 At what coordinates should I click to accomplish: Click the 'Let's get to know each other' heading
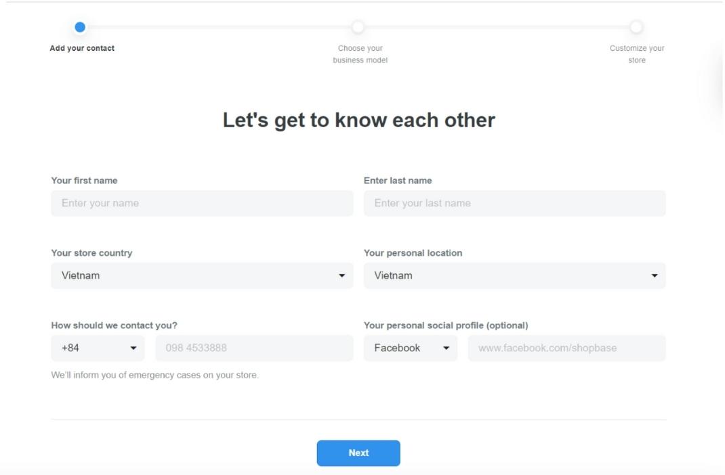click(359, 120)
